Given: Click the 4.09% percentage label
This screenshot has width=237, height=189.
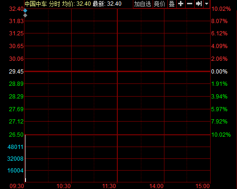Looking at the screenshot, I should (x=220, y=46).
